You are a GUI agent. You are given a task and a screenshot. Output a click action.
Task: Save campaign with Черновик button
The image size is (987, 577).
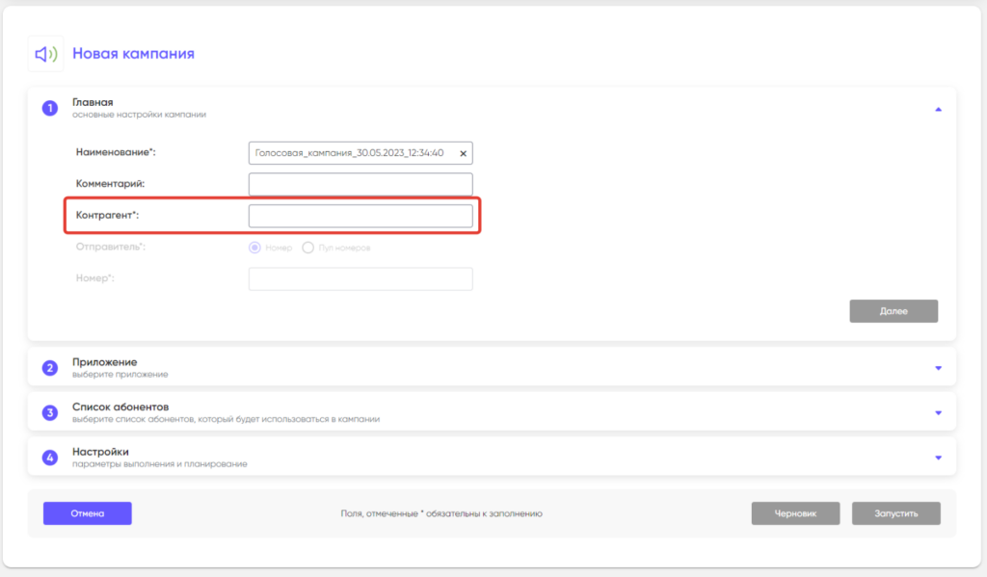(x=795, y=513)
